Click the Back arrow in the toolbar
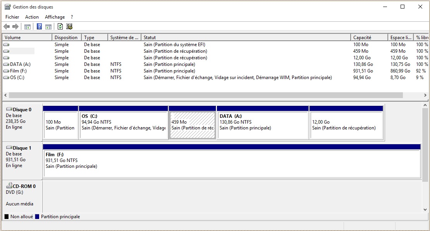The image size is (430, 231). click(x=7, y=27)
